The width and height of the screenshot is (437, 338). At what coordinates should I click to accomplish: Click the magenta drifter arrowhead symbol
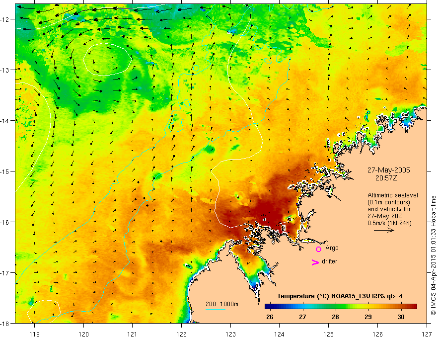coord(315,262)
